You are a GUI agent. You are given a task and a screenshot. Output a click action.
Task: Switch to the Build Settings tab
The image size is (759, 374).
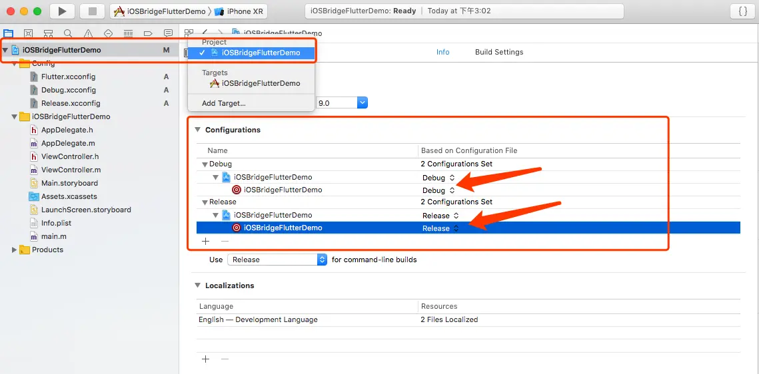click(499, 52)
